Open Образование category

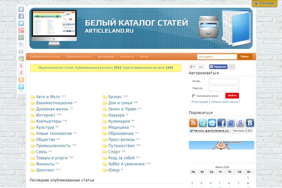coord(121,133)
